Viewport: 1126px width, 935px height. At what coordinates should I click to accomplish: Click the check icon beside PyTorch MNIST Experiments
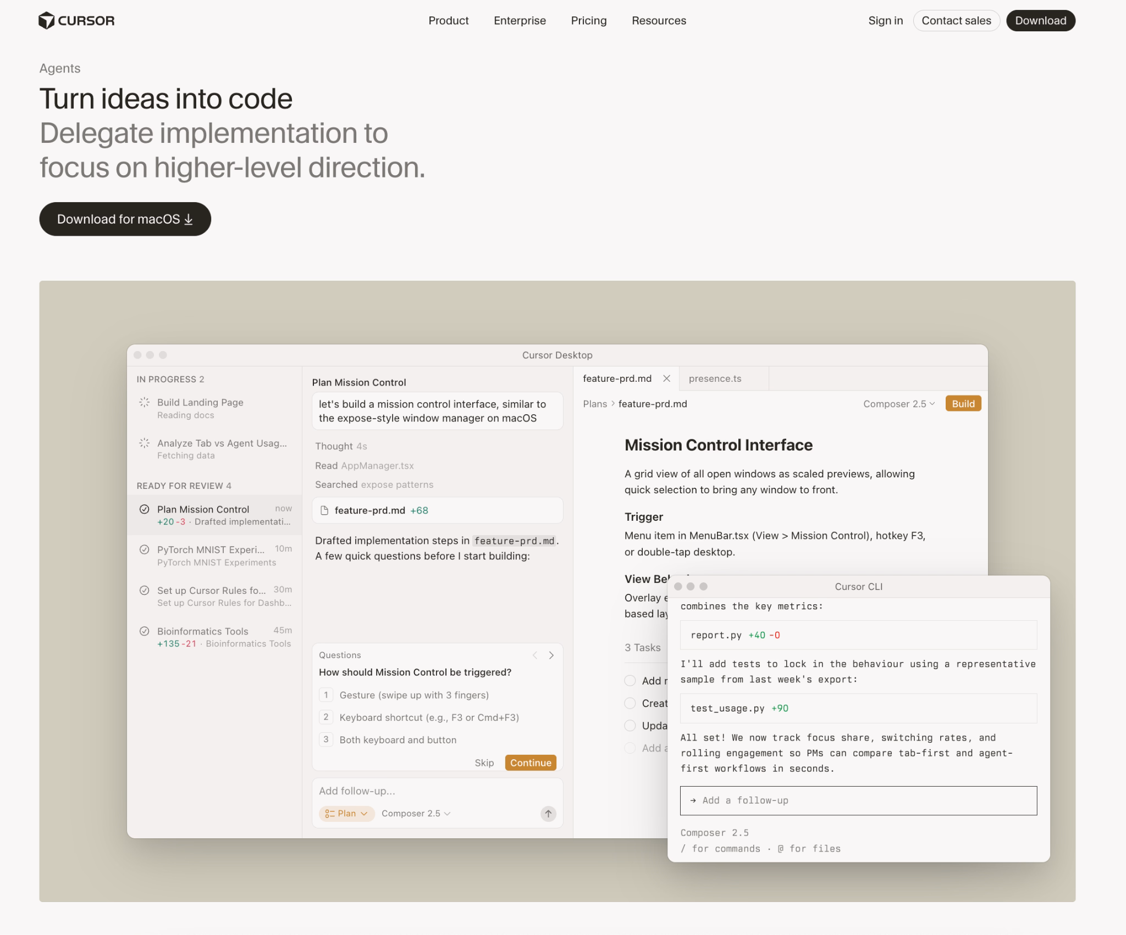tap(144, 549)
